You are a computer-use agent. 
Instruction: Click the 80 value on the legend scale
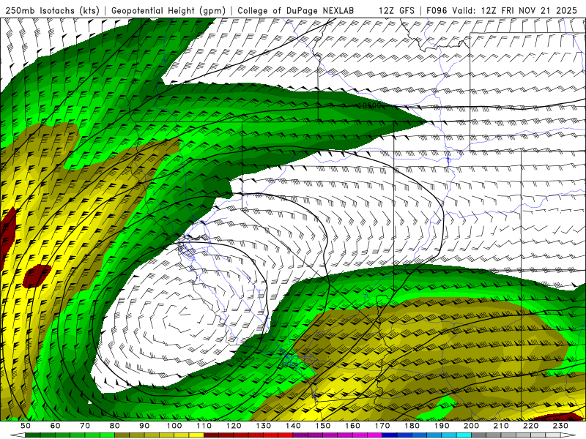(115, 426)
